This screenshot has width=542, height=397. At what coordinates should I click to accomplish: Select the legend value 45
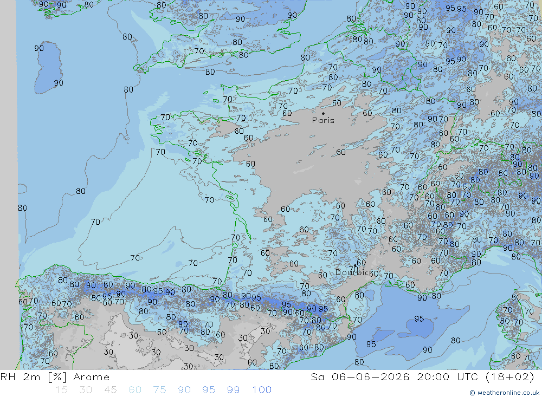111,390
